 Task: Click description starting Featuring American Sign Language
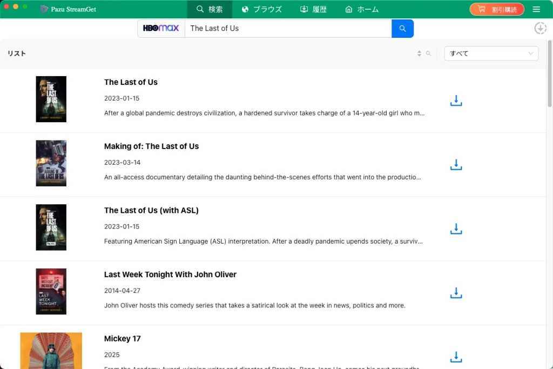[x=263, y=241]
